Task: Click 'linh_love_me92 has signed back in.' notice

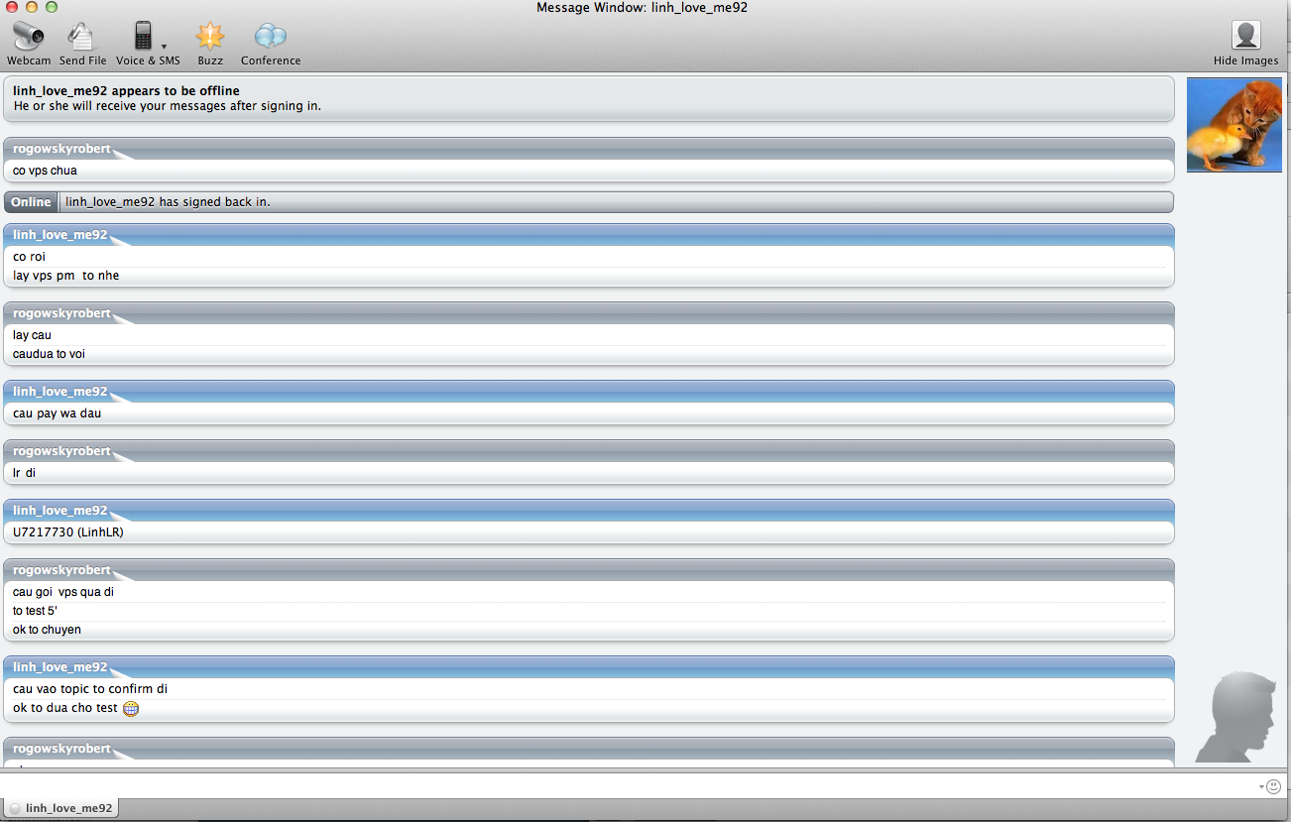Action: click(168, 202)
